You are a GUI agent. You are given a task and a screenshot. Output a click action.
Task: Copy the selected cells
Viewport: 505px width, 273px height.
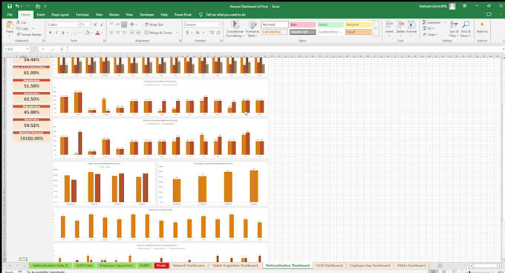22,28
